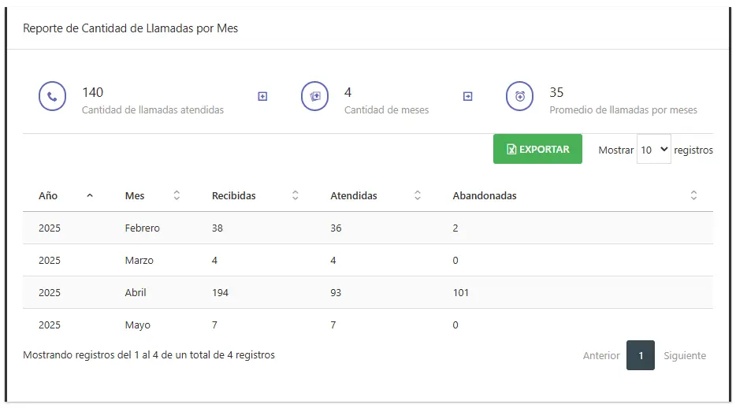Click the Mostrando registros summary text
Image resolution: width=736 pixels, height=408 pixels.
(149, 355)
